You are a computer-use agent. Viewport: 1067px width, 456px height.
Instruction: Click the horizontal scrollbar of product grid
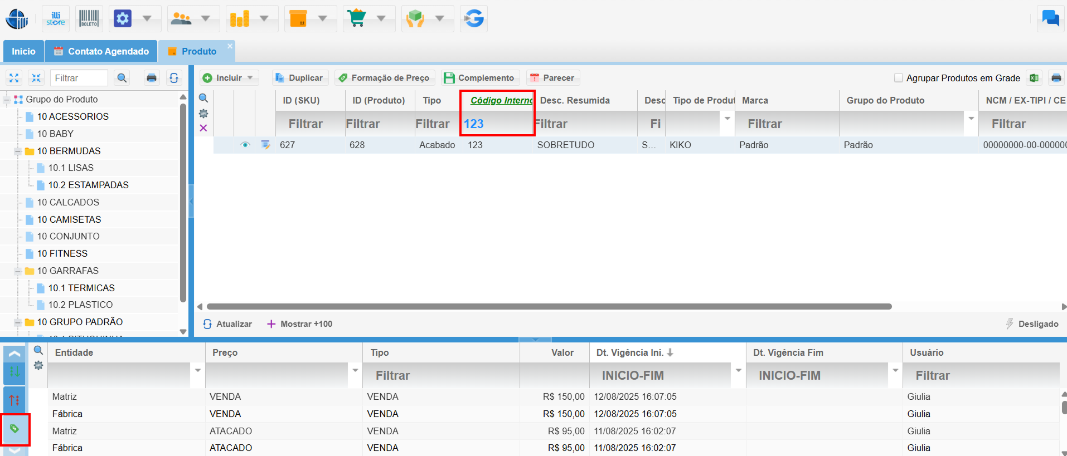(x=549, y=307)
